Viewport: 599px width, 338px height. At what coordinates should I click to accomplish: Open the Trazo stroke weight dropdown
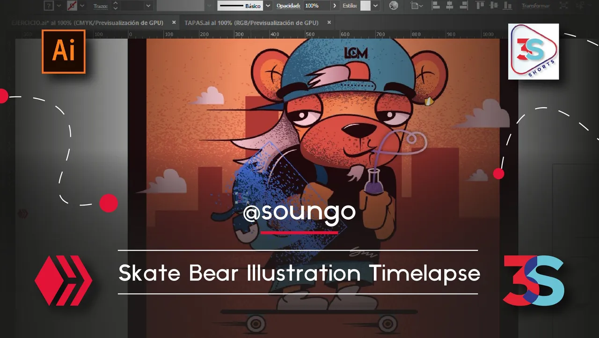[148, 6]
